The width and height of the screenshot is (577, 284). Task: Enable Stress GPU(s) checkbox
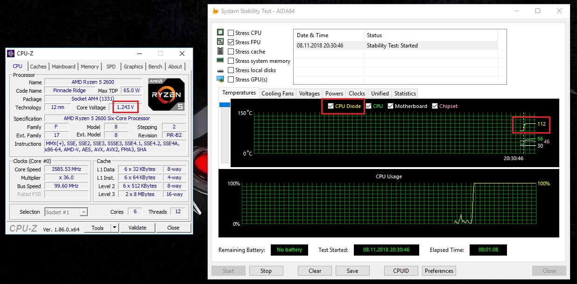(x=231, y=79)
